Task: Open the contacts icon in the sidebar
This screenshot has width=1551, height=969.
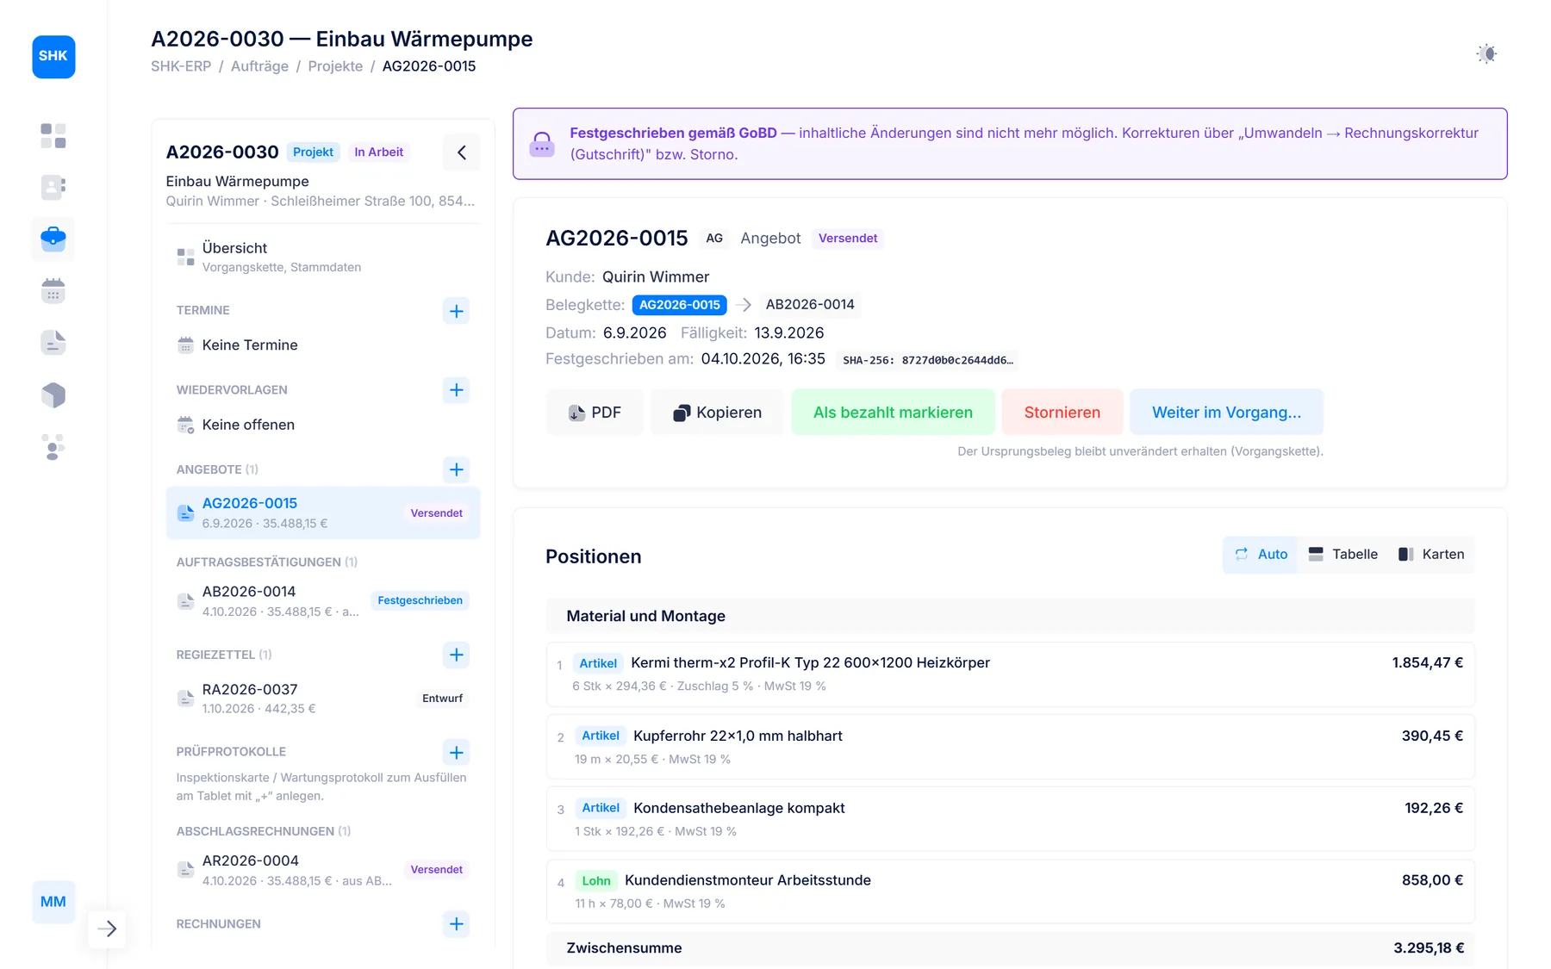Action: 53,187
